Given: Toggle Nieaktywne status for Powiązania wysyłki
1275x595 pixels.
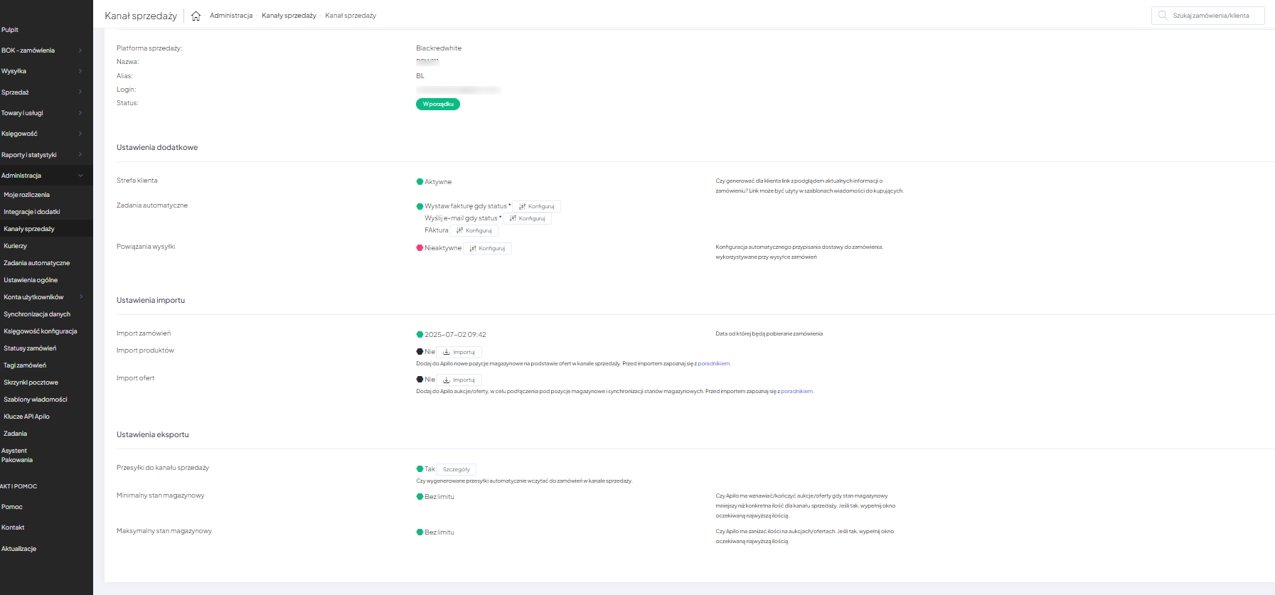Looking at the screenshot, I should click(x=420, y=248).
